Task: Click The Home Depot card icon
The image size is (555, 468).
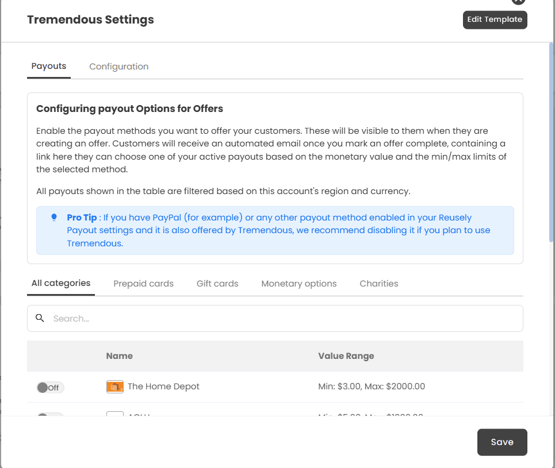Action: click(x=114, y=386)
